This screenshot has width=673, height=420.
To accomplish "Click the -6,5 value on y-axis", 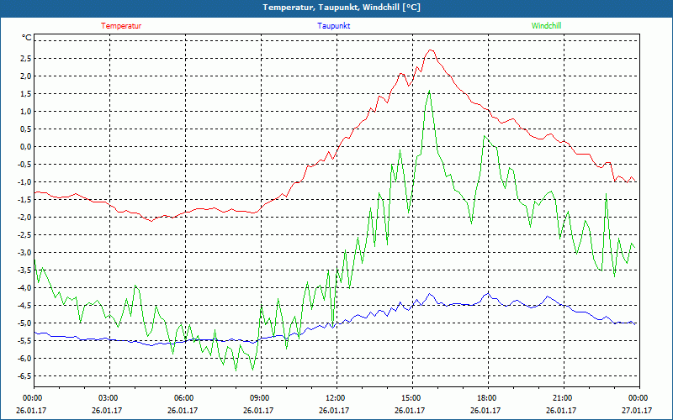I will click(x=22, y=375).
